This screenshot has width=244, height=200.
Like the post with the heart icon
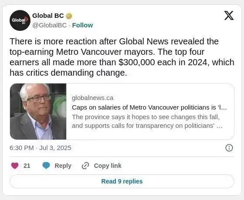[x=15, y=166]
